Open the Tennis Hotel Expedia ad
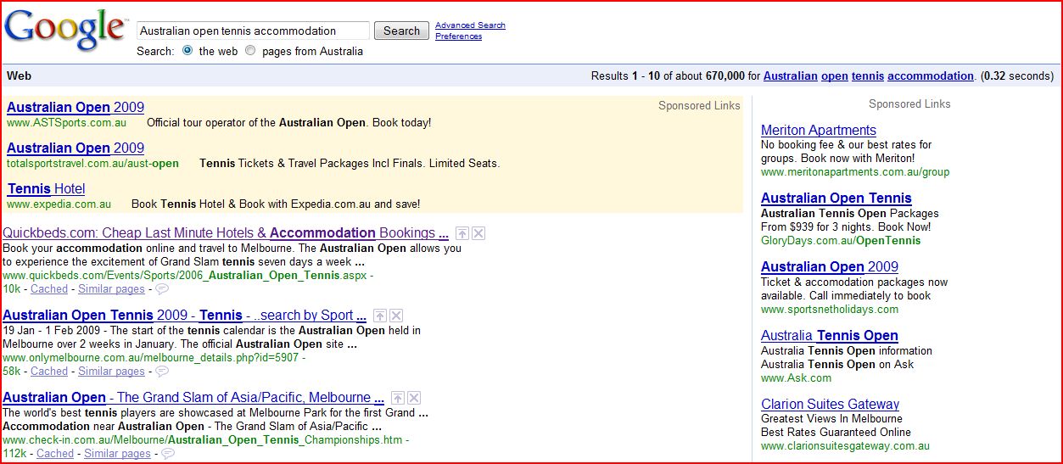 coord(47,188)
